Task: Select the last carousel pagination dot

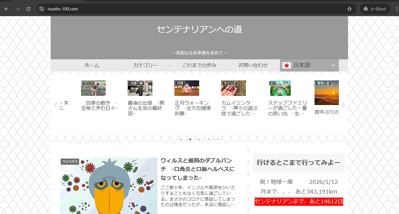Action: click(x=218, y=139)
